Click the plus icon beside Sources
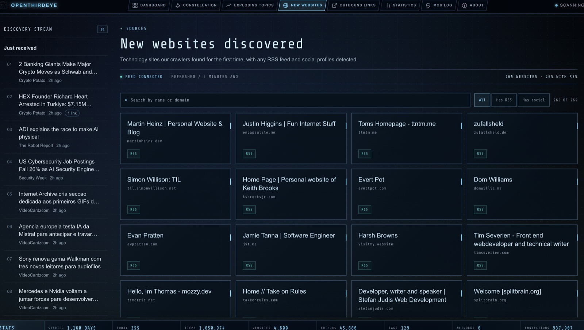 click(122, 28)
